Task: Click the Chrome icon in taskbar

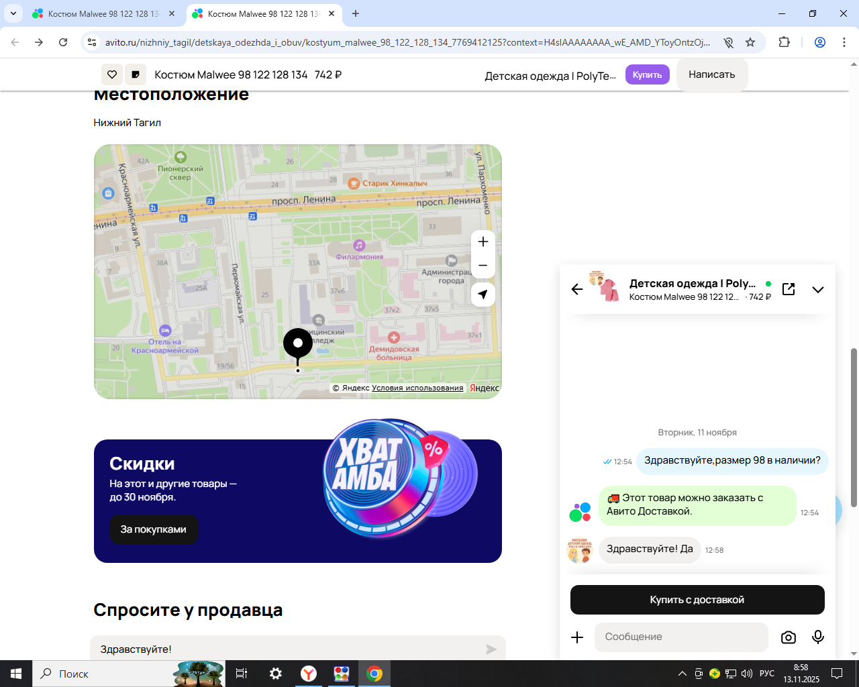Action: (374, 674)
